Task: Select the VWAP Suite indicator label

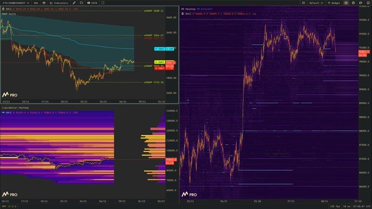Action: pyautogui.click(x=9, y=14)
